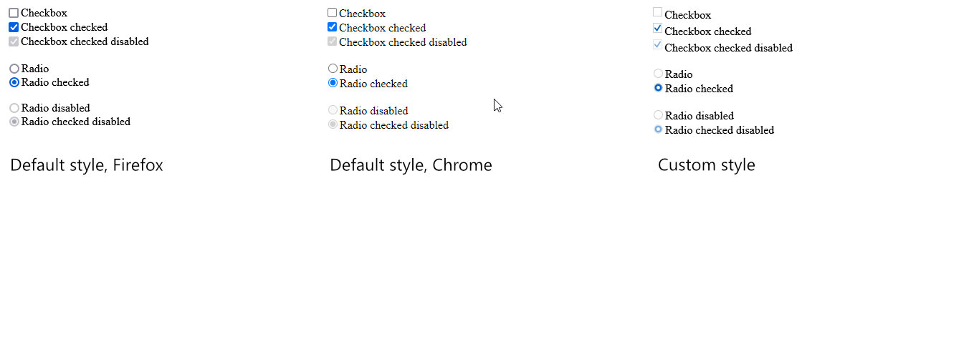Screen dimensions: 969x349
Task: Tick the unchecked Checkbox in Chrome column
Action: (332, 13)
